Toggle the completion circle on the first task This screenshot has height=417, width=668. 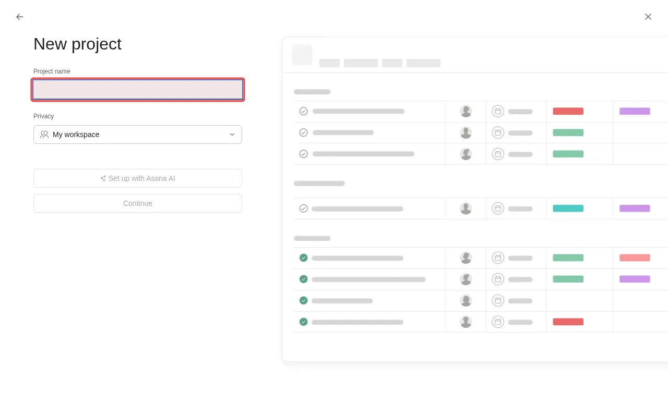(x=303, y=111)
